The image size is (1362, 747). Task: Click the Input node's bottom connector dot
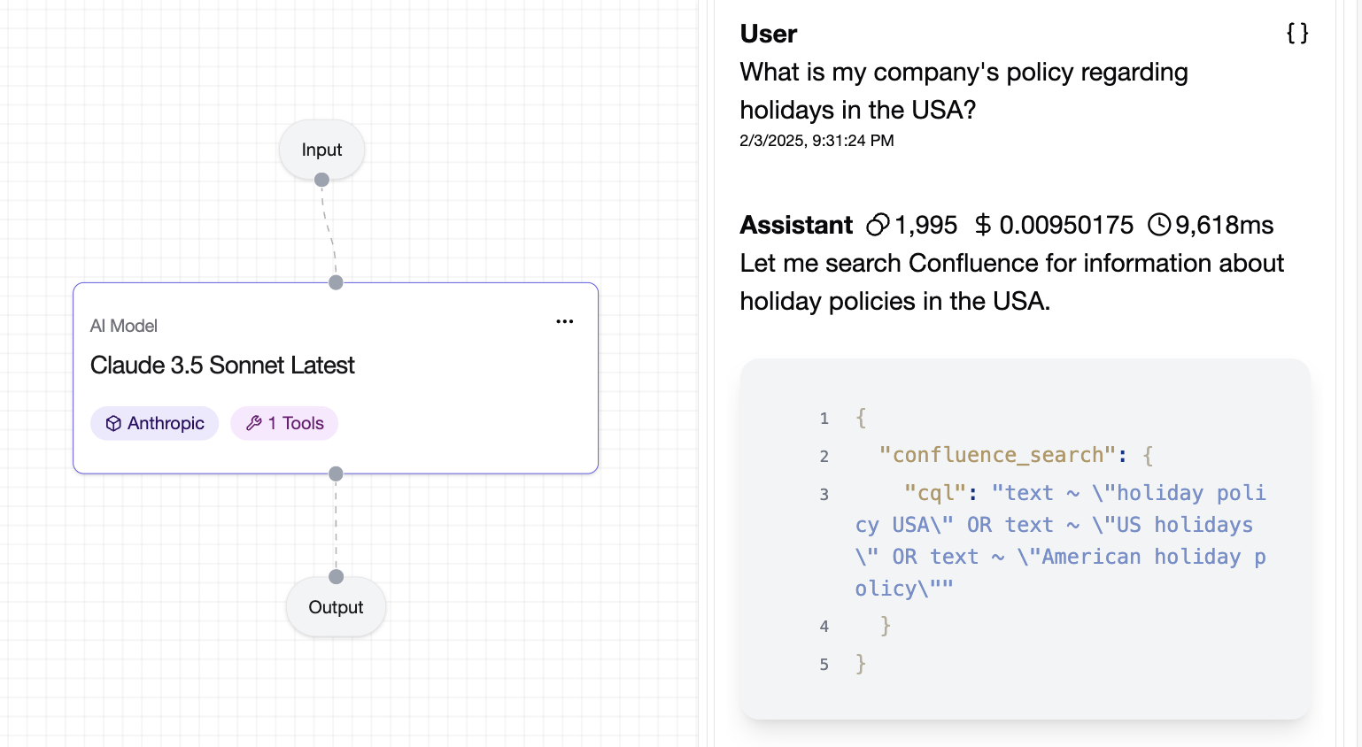click(x=321, y=180)
